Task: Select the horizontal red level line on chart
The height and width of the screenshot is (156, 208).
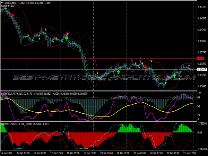Action: [99, 58]
